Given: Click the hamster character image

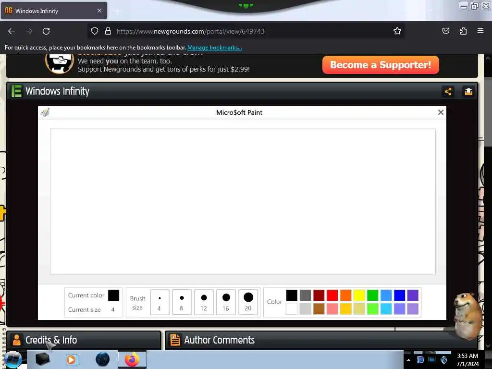Looking at the screenshot, I should click(x=467, y=316).
